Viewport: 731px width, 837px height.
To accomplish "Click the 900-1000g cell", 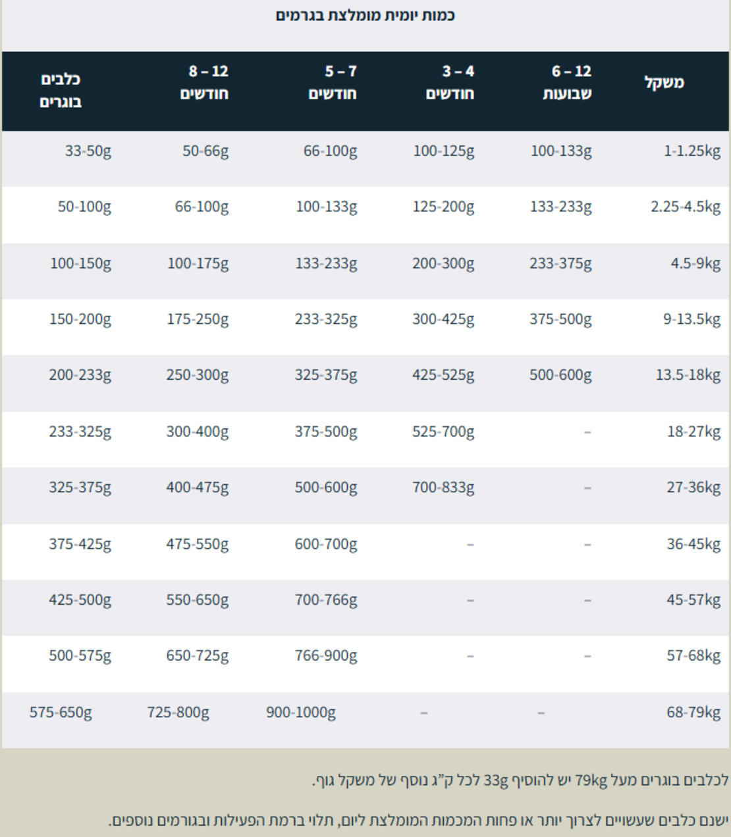I will 301,713.
